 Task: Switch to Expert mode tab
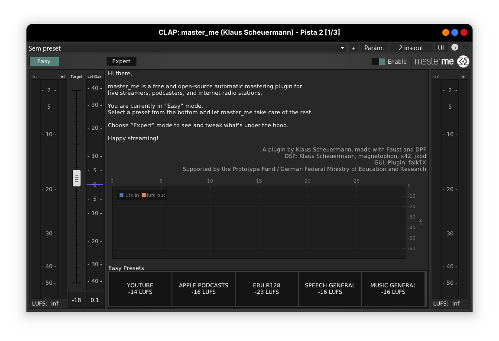click(x=121, y=61)
